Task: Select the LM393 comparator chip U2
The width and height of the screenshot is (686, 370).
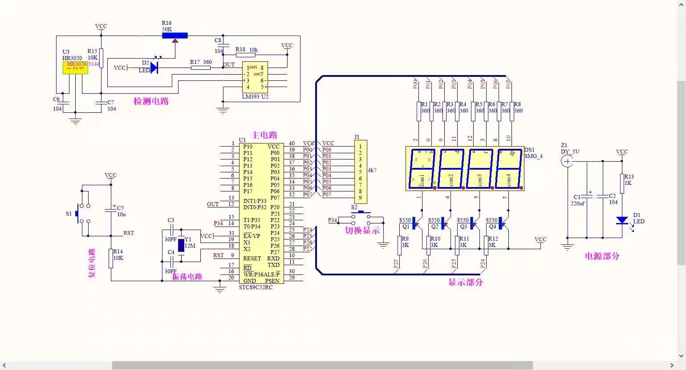Action: pyautogui.click(x=255, y=77)
